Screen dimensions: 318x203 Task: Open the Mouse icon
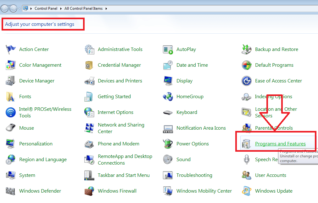pos(11,128)
